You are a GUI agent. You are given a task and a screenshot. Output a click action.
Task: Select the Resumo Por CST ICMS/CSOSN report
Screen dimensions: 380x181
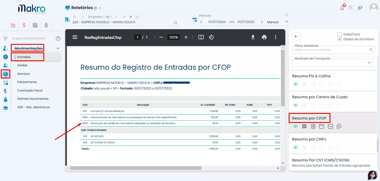click(320, 160)
